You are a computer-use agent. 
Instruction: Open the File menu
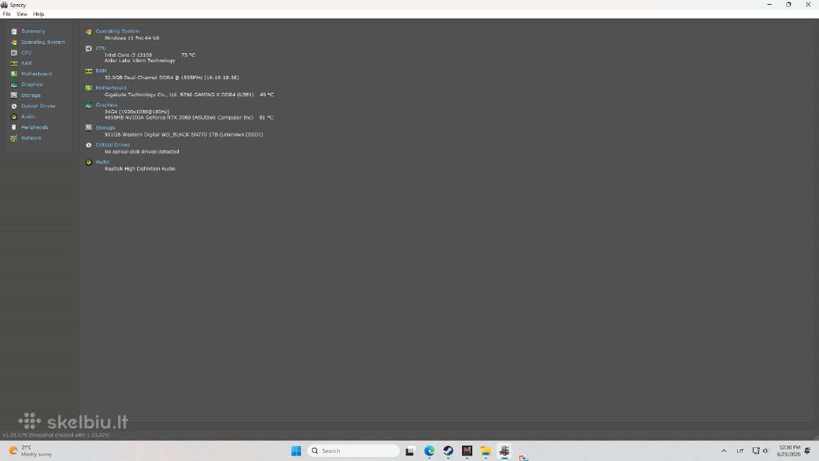(x=7, y=14)
